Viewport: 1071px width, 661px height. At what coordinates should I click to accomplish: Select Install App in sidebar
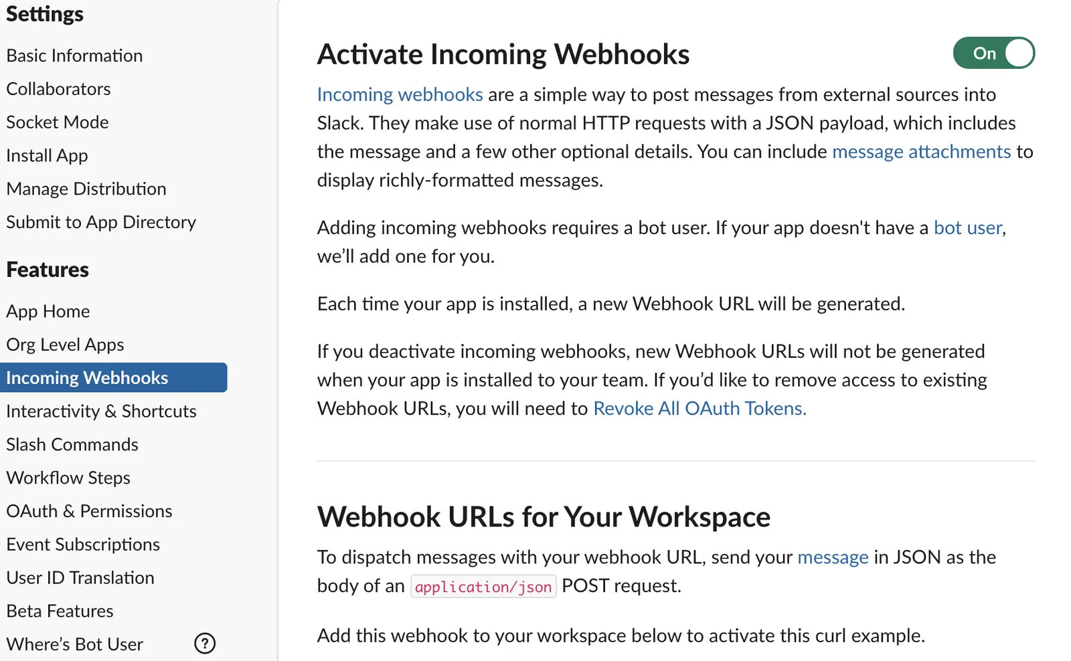(47, 156)
